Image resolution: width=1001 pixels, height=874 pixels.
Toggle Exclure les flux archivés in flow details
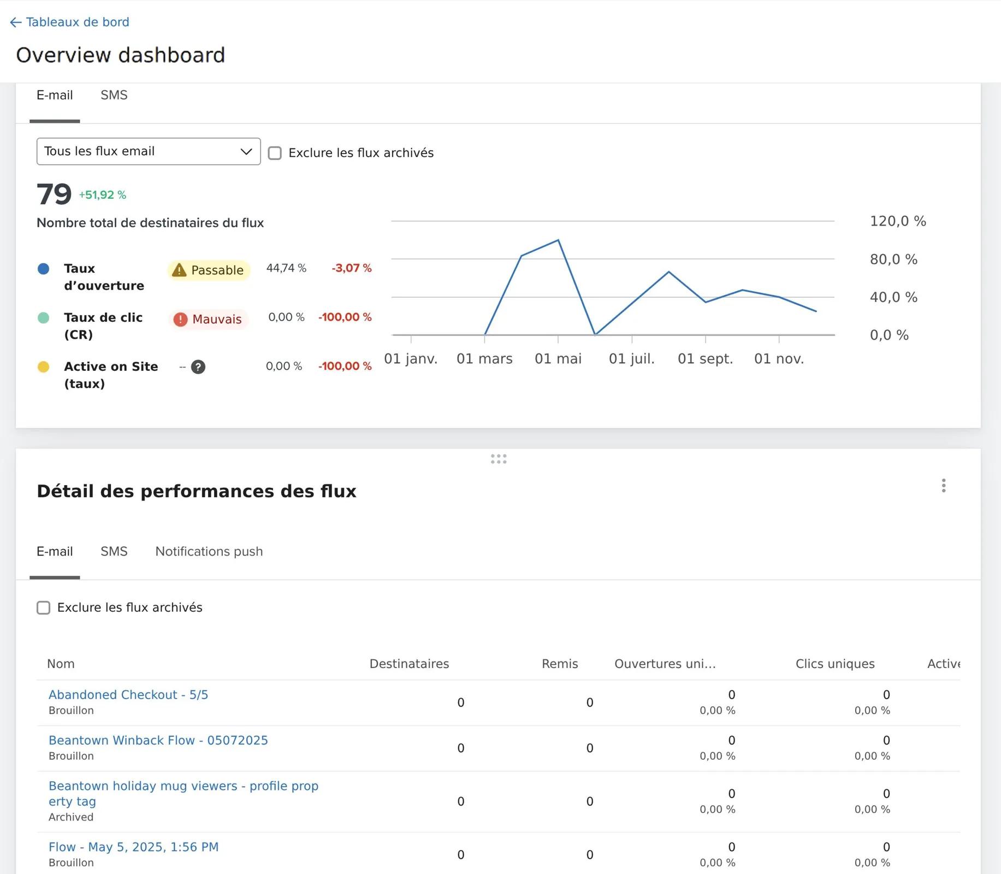tap(44, 607)
